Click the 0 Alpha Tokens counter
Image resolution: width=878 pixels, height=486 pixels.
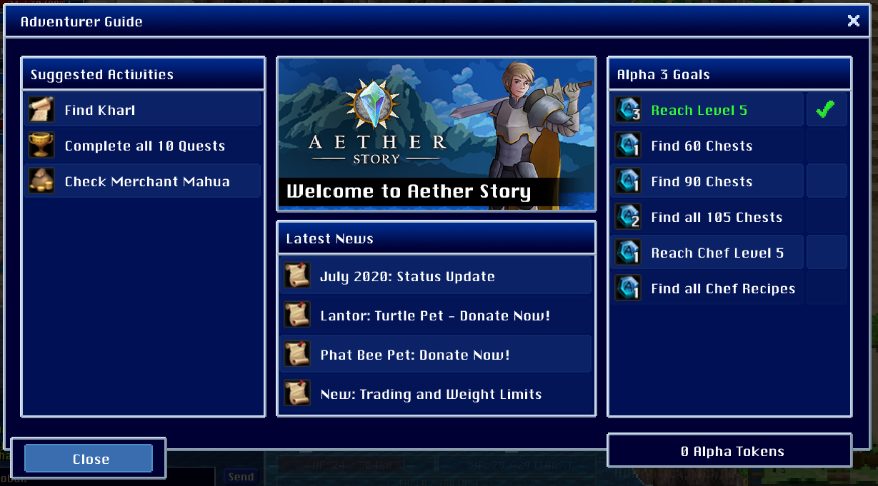pyautogui.click(x=729, y=451)
